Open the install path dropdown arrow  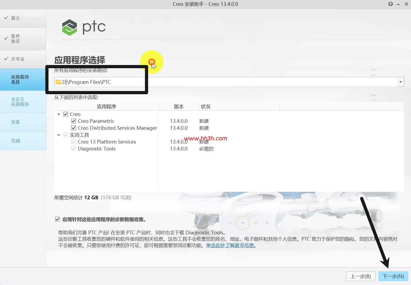401,82
